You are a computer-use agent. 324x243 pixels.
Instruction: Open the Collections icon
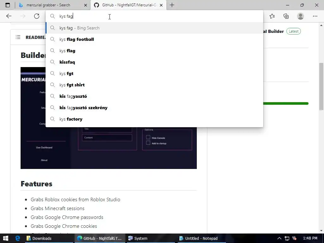tap(286, 16)
